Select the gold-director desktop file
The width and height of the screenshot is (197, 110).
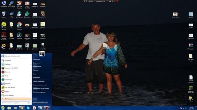coord(19,47)
